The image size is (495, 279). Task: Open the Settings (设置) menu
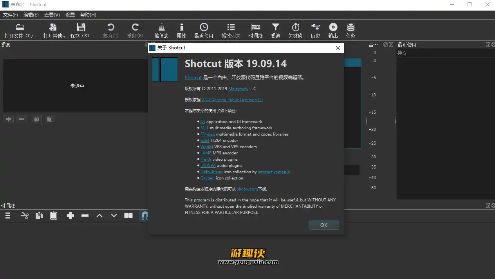70,15
